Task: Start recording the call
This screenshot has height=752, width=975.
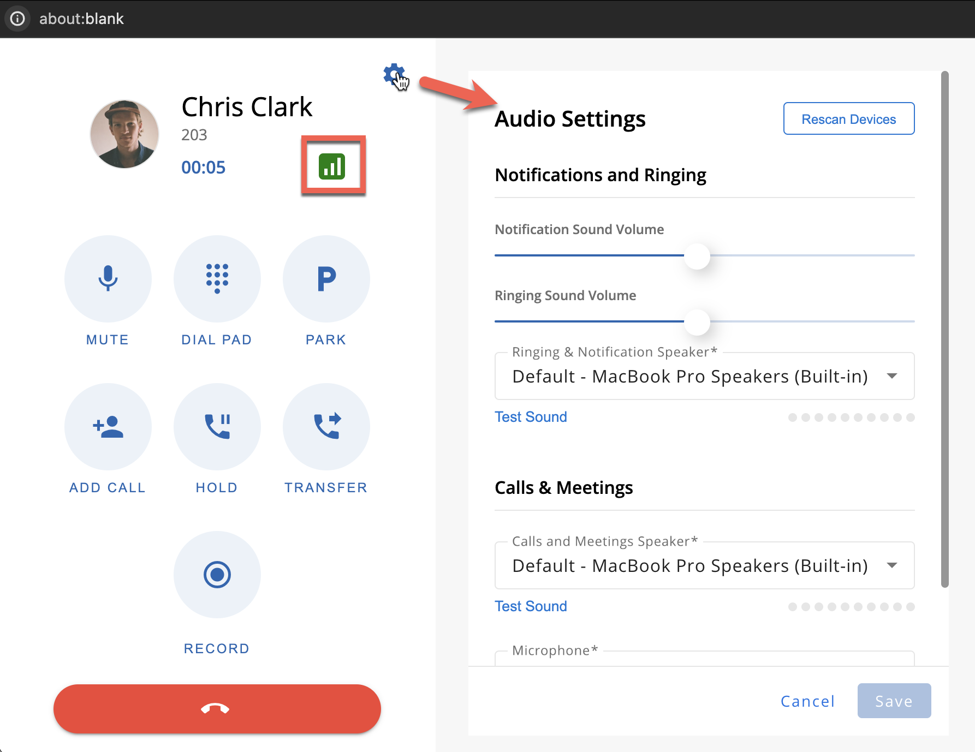Action: click(x=217, y=574)
